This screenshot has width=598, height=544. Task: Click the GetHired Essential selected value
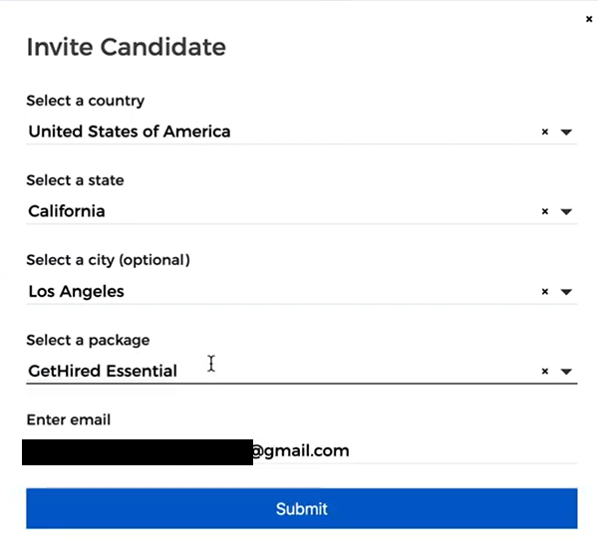click(x=103, y=372)
